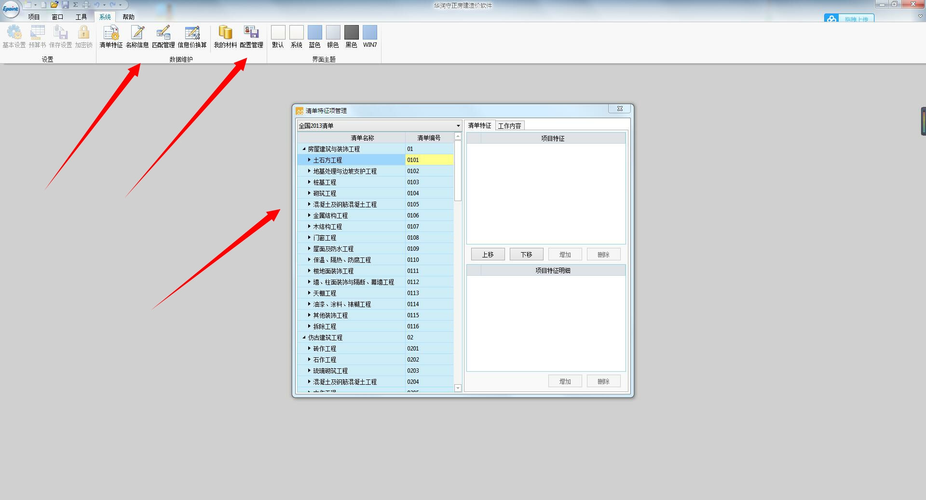This screenshot has width=926, height=500.
Task: Apply the 默认 interface theme
Action: [278, 37]
